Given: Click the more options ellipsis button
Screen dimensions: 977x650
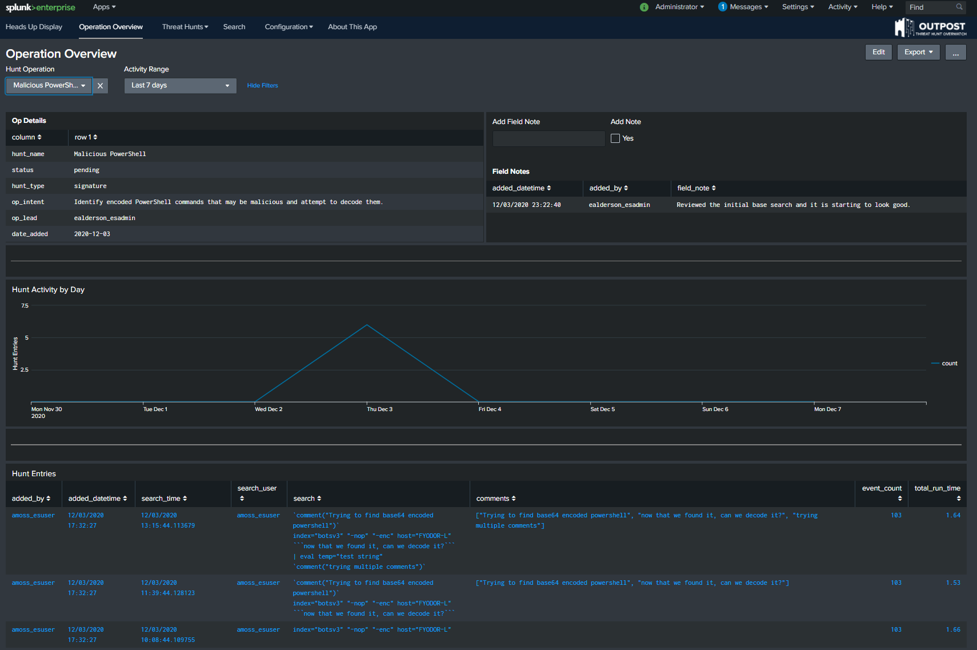Looking at the screenshot, I should point(956,53).
